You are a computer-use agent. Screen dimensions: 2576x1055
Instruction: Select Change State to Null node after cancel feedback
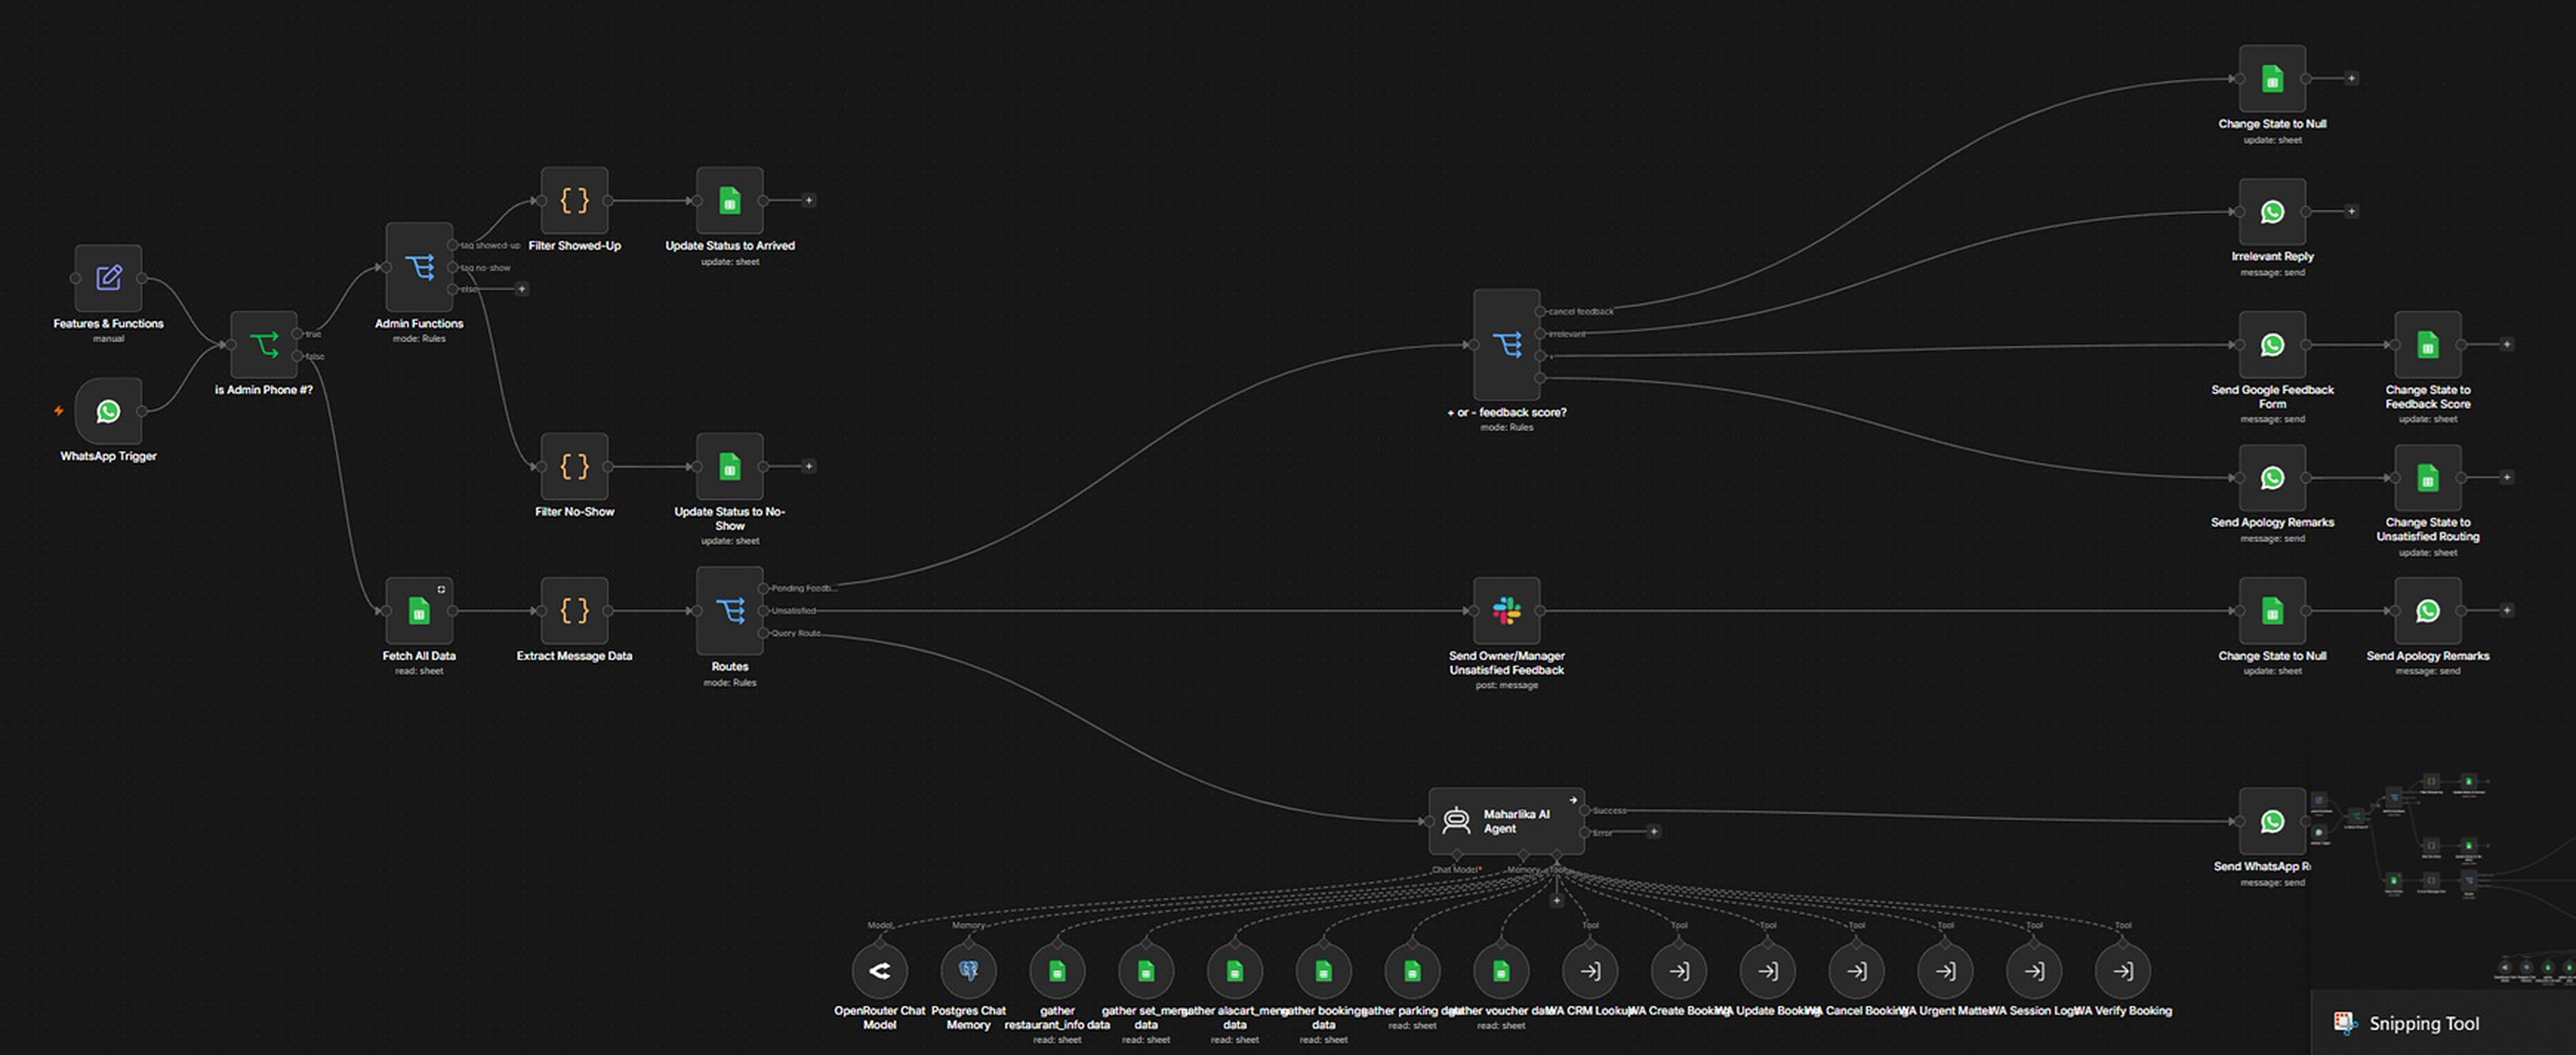pyautogui.click(x=2272, y=78)
